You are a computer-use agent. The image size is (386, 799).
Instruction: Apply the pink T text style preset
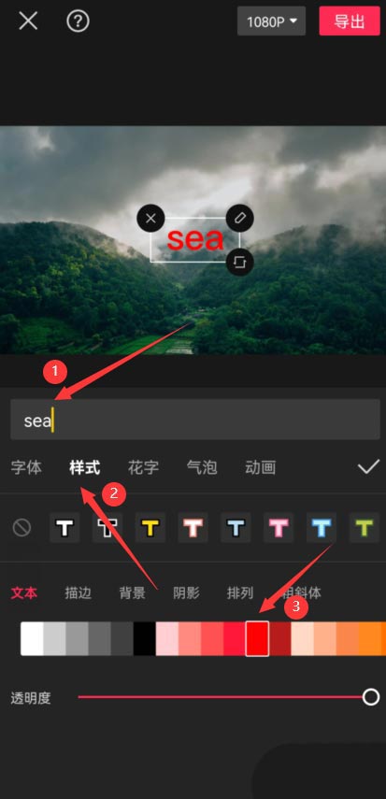[279, 527]
